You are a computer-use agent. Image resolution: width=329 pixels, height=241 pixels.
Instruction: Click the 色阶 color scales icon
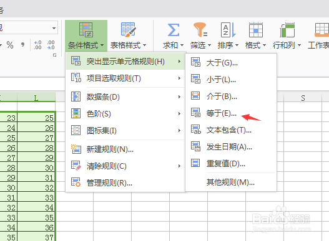(76, 113)
